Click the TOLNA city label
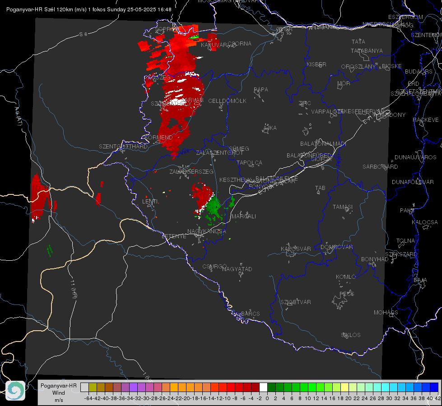Image resolution: width=442 pixels, height=406 pixels. pos(405,241)
